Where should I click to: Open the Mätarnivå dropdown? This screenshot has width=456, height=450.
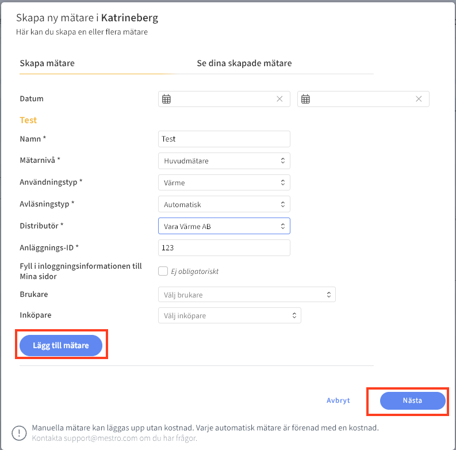tap(224, 161)
